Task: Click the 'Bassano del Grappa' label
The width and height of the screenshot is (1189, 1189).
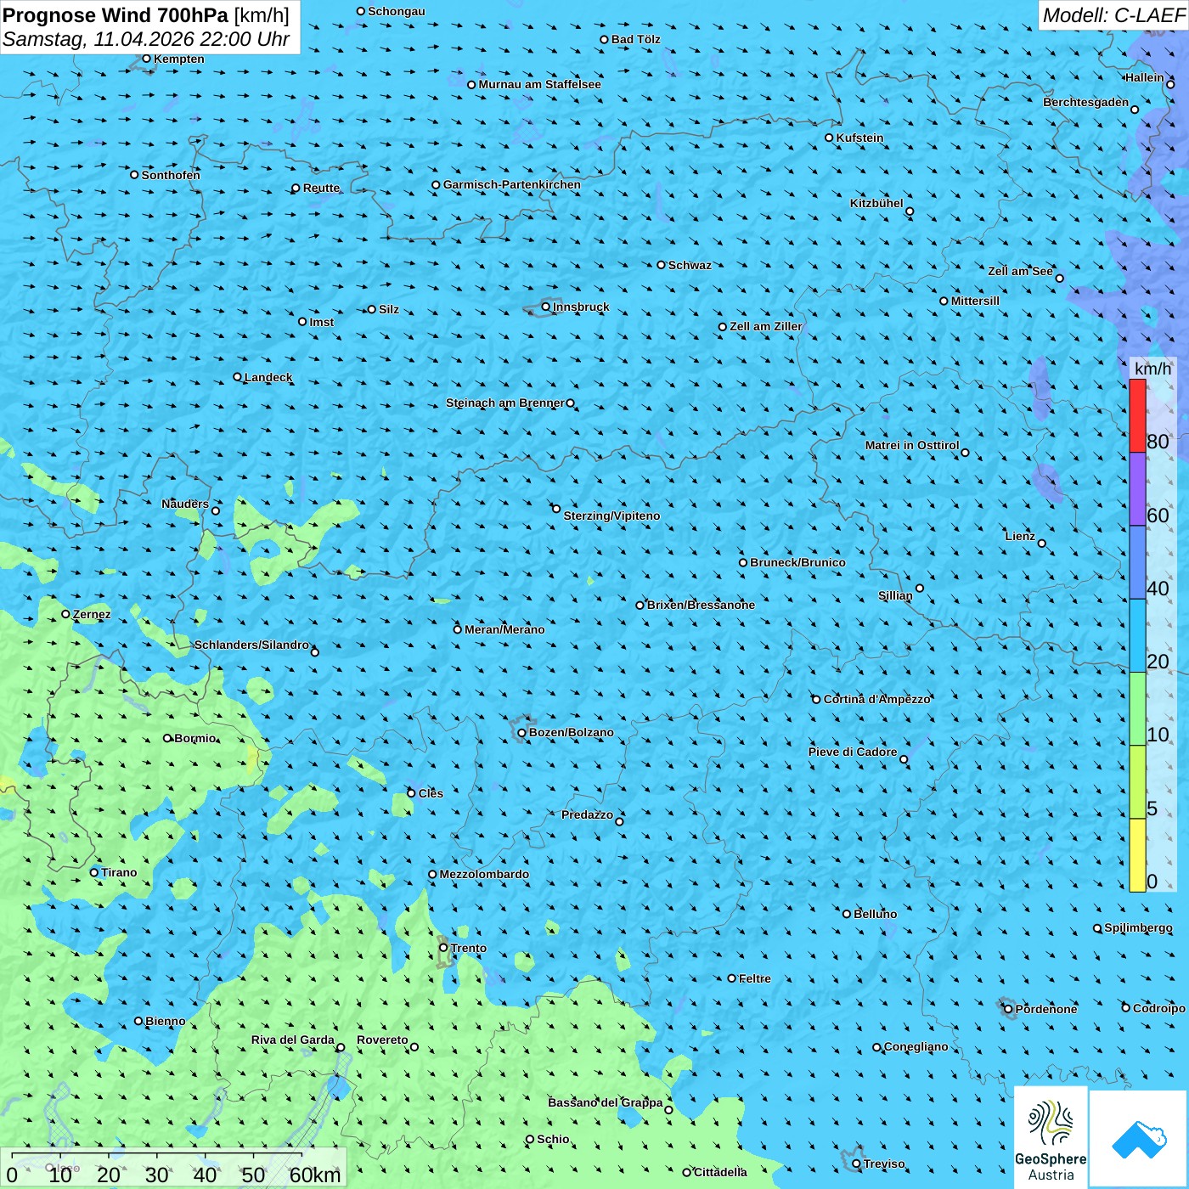Action: click(606, 1102)
